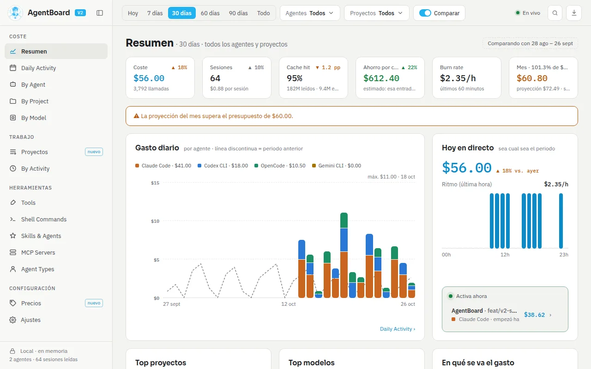Click the By Project folder icon
Screen dimensions: 591x369
pyautogui.click(x=13, y=101)
